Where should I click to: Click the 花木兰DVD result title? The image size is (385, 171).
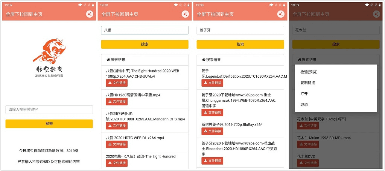click(x=306, y=156)
